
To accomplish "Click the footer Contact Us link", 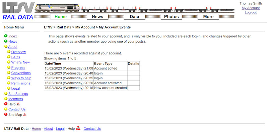I will coord(92,129).
